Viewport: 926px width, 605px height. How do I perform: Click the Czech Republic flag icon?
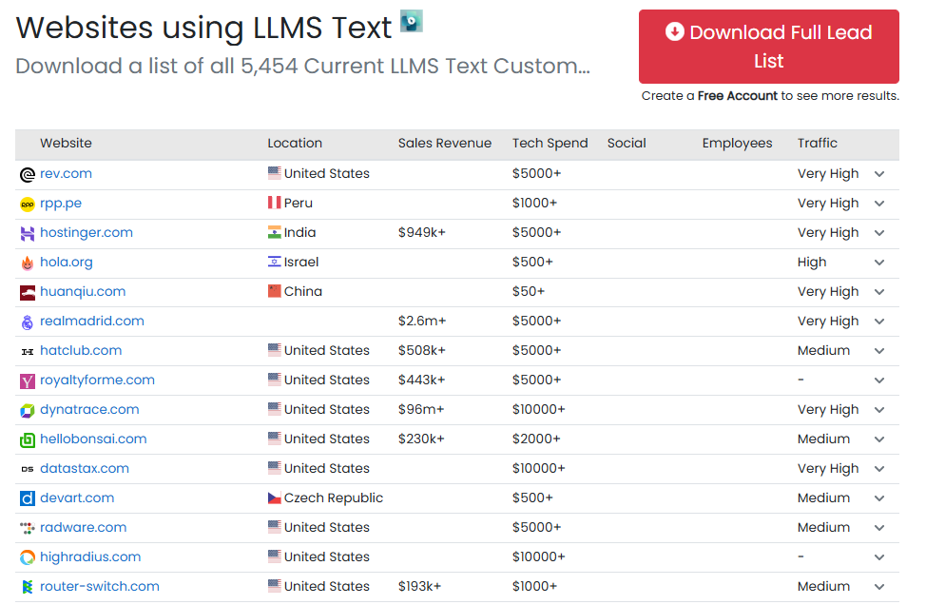tap(274, 498)
